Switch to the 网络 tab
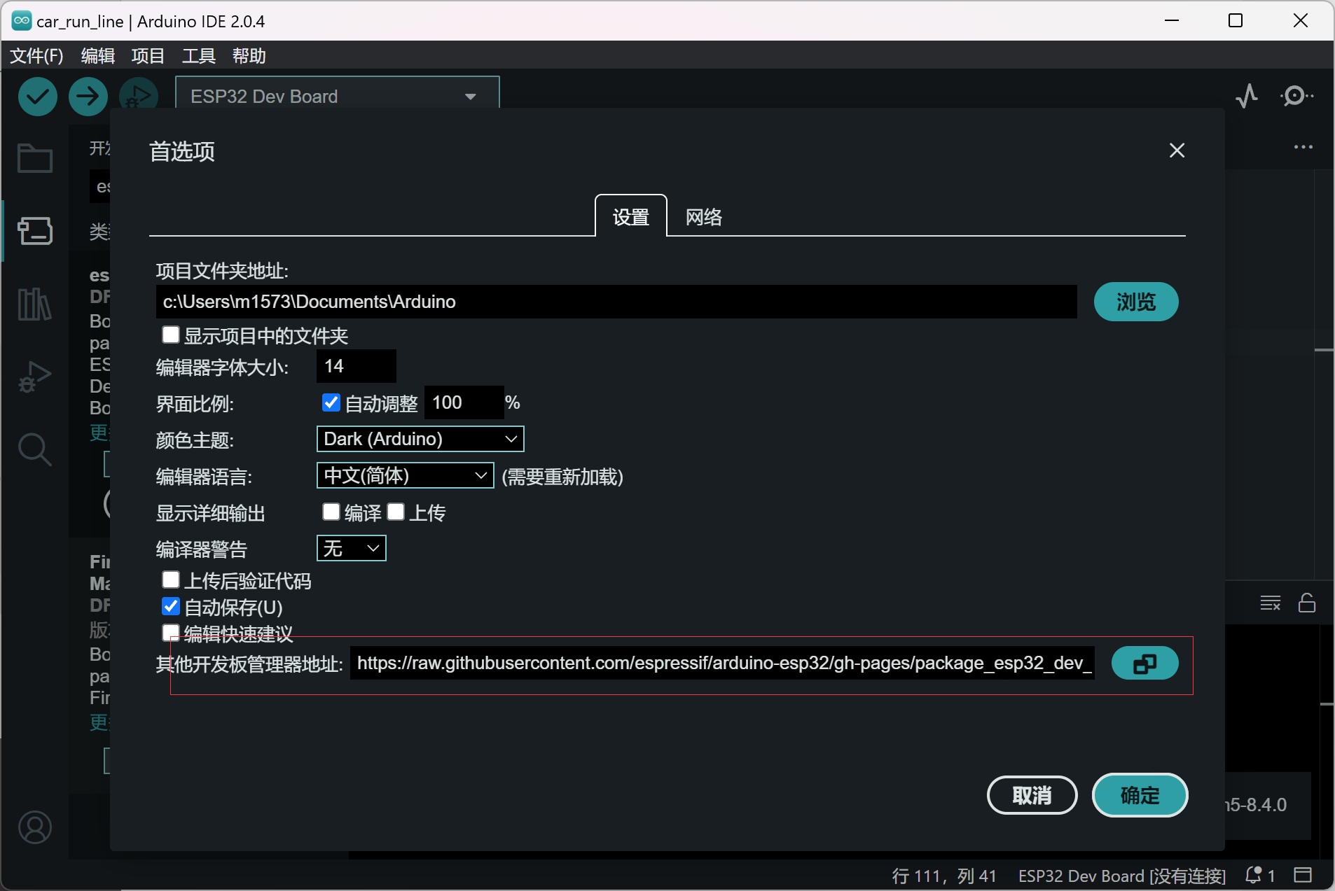The height and width of the screenshot is (891, 1335). (703, 217)
